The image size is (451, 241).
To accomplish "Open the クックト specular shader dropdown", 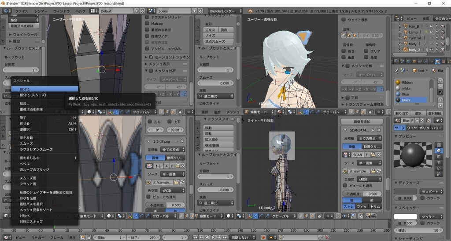I will click(x=431, y=216).
